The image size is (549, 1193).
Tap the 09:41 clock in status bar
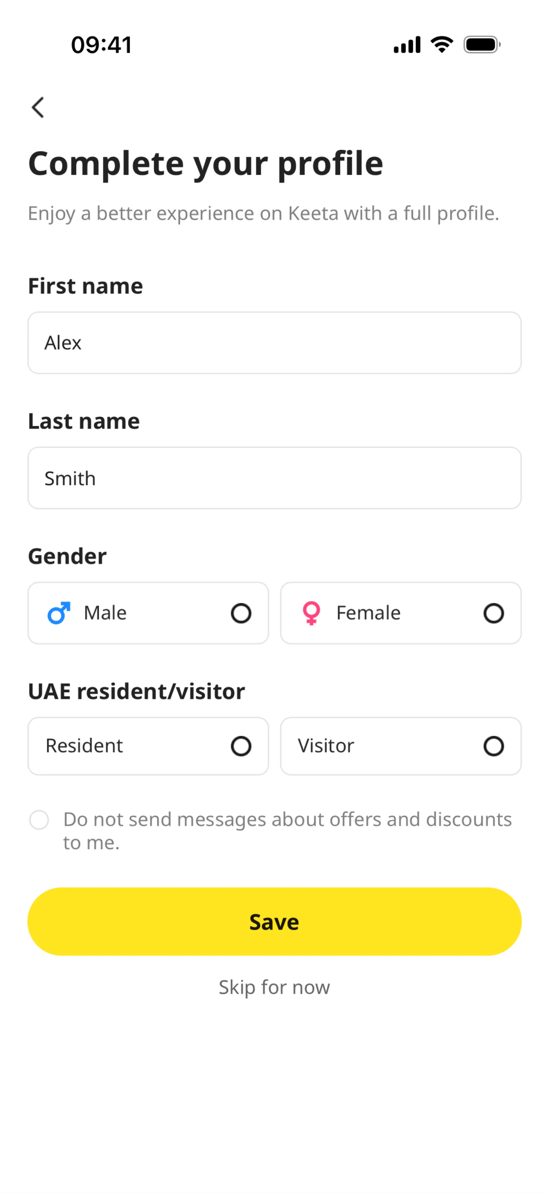click(x=102, y=45)
